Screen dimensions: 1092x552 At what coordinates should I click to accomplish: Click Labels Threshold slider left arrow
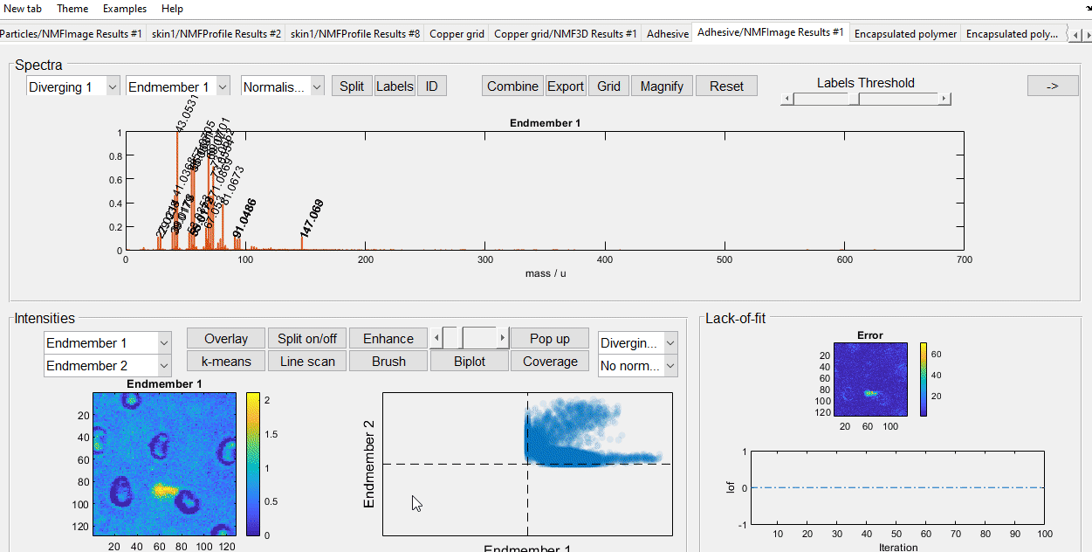click(x=786, y=100)
